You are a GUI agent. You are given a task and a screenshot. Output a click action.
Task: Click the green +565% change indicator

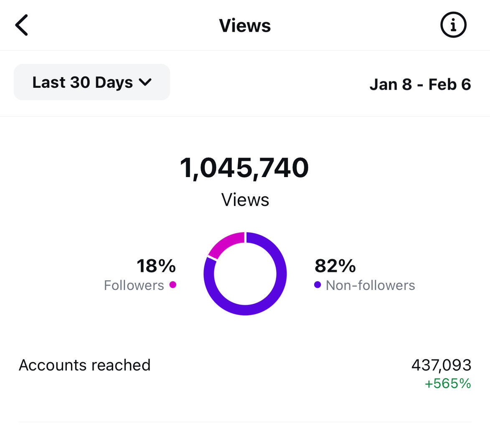pos(447,383)
